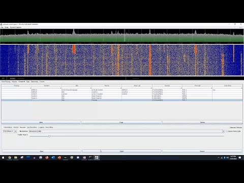Open the Alias List column filter arrow
The image size is (244, 183).
coord(151,88)
